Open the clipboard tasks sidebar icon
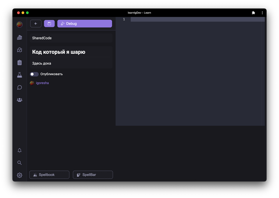 [20, 62]
